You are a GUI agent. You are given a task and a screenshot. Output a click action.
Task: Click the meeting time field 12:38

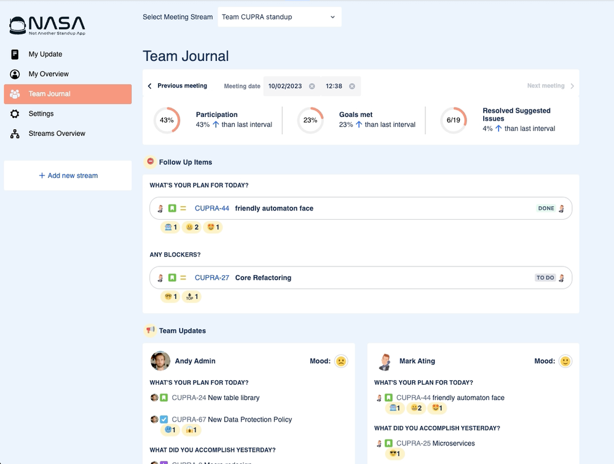pos(340,86)
